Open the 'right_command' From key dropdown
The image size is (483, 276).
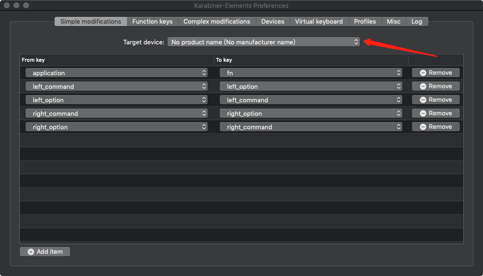click(116, 113)
